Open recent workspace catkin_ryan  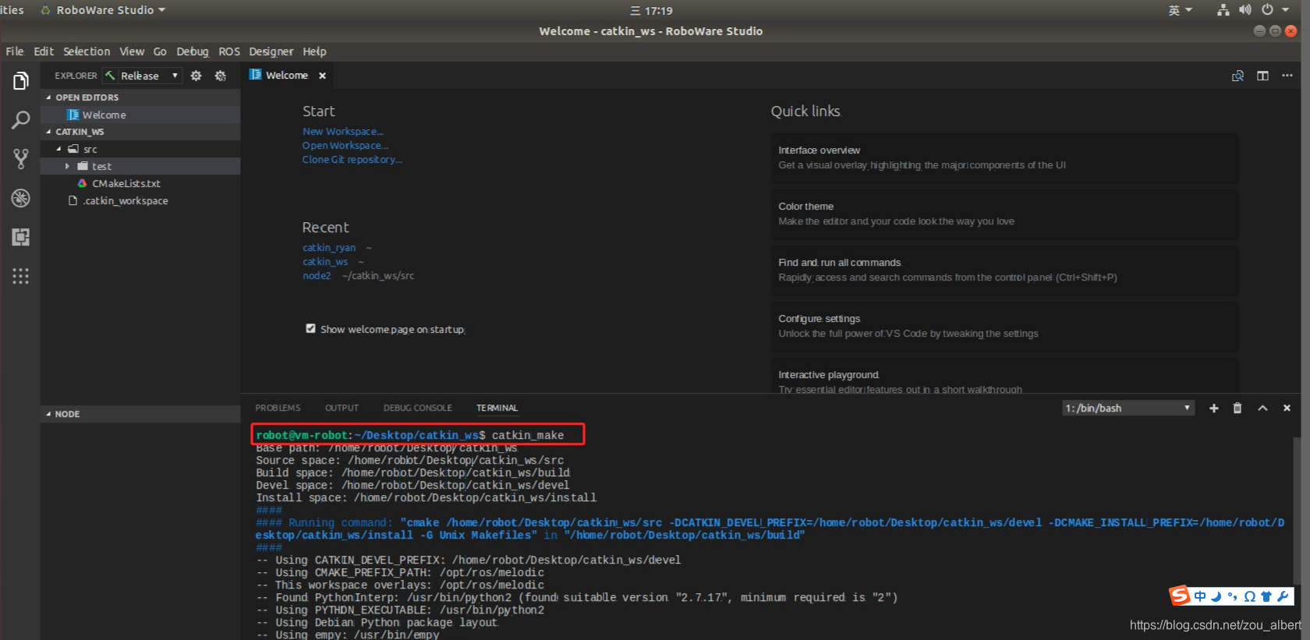329,248
